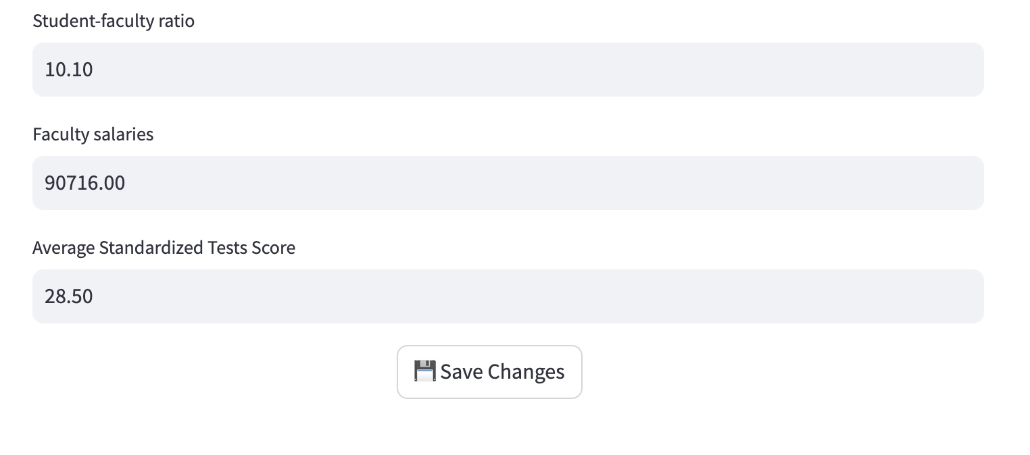The image size is (1030, 455).
Task: Click the 10.10 value text
Action: click(x=69, y=70)
